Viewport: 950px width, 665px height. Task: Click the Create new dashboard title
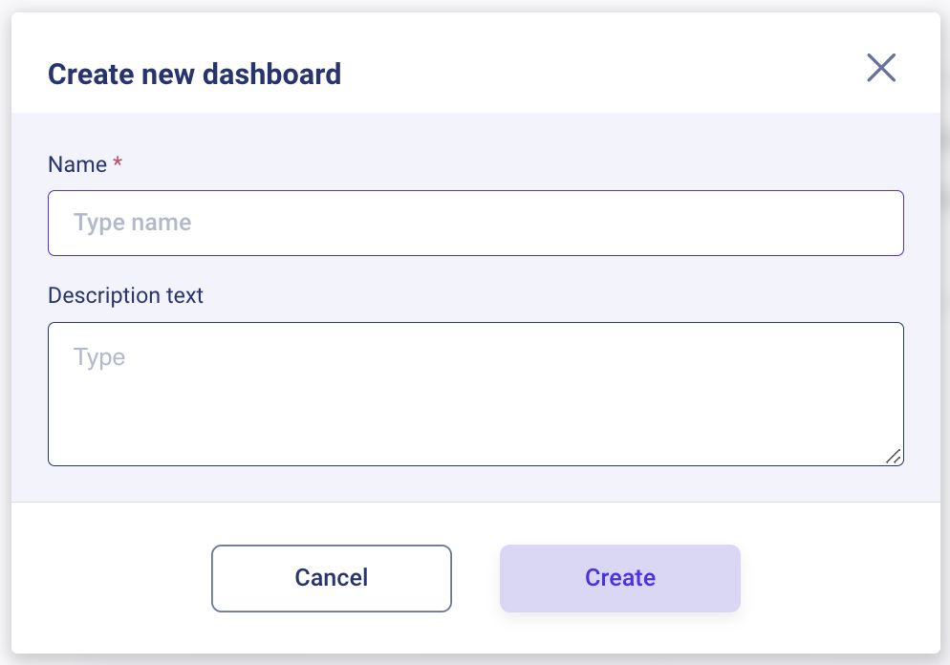coord(194,74)
